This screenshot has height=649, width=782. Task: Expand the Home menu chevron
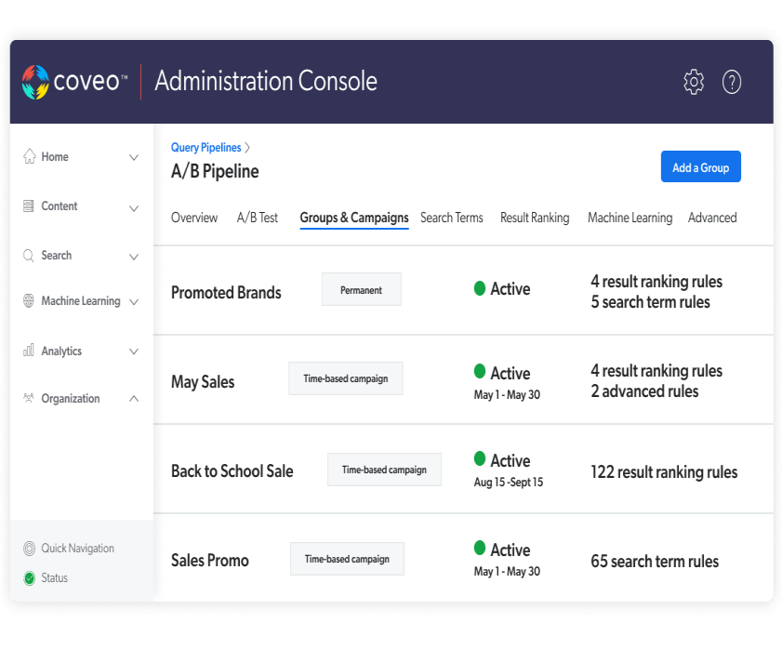tap(134, 158)
